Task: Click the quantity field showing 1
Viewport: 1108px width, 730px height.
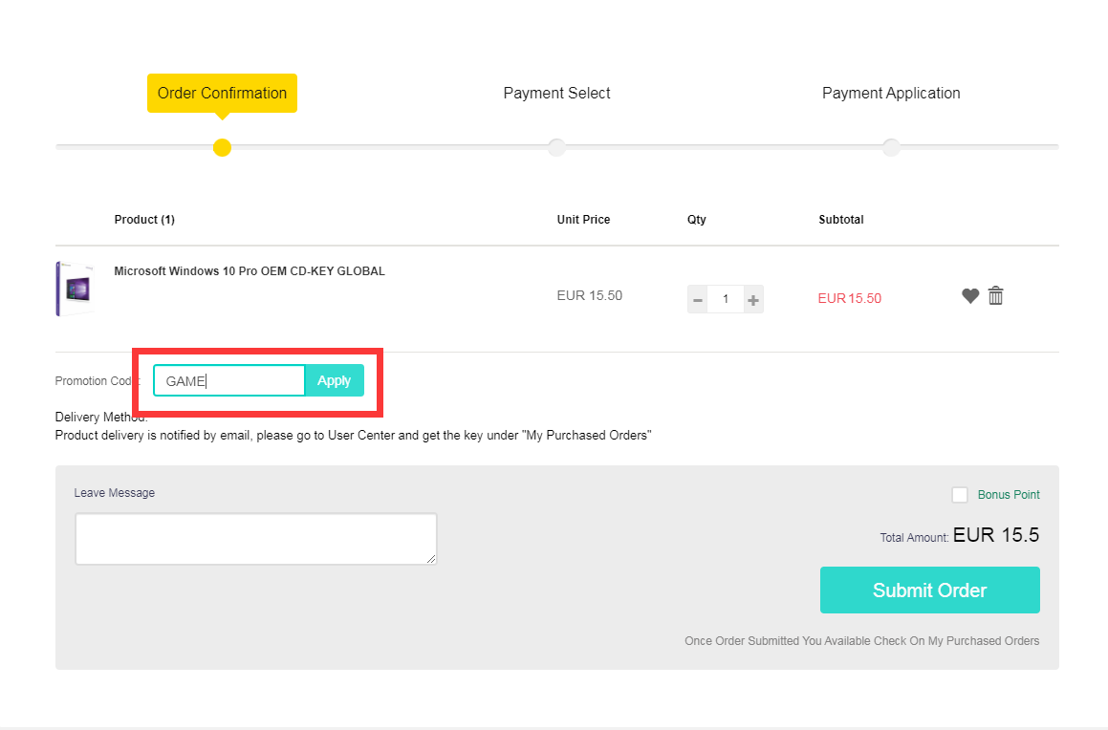Action: coord(726,299)
